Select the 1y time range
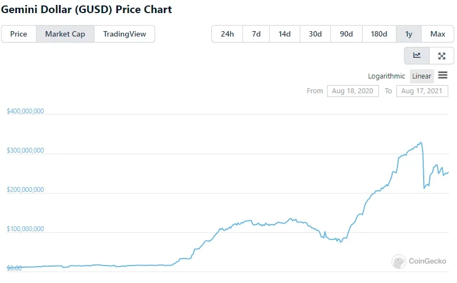457x283 pixels. 408,34
